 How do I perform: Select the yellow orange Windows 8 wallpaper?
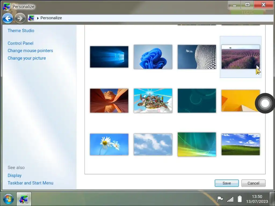(x=241, y=101)
